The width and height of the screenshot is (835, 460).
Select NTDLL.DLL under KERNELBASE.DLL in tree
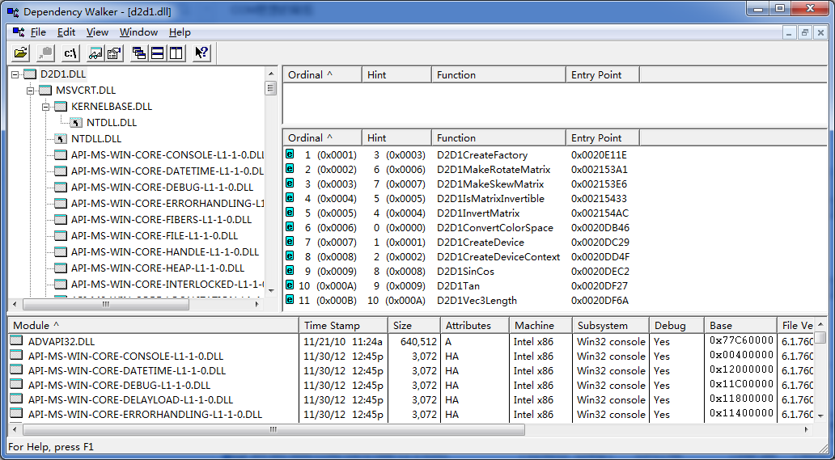pyautogui.click(x=112, y=123)
